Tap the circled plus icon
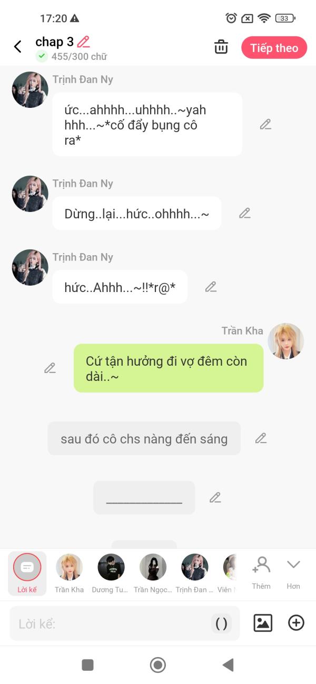 (296, 623)
